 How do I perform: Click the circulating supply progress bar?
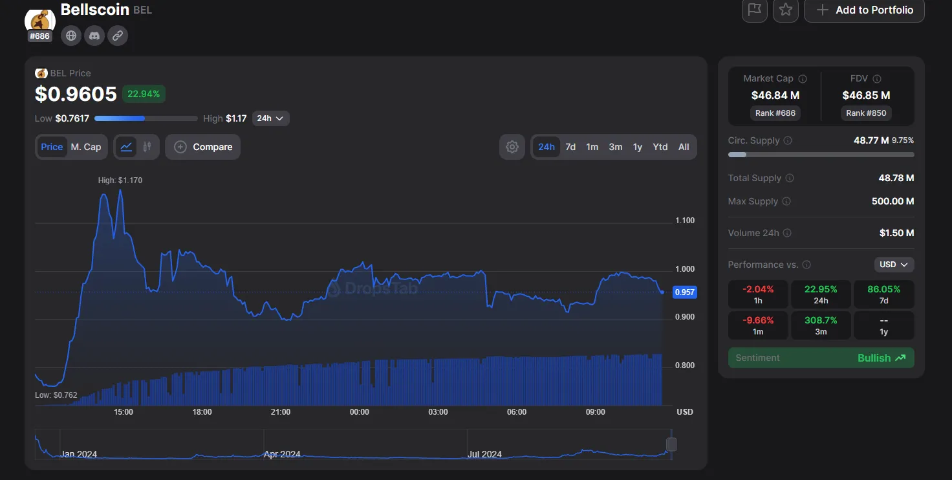(x=821, y=155)
